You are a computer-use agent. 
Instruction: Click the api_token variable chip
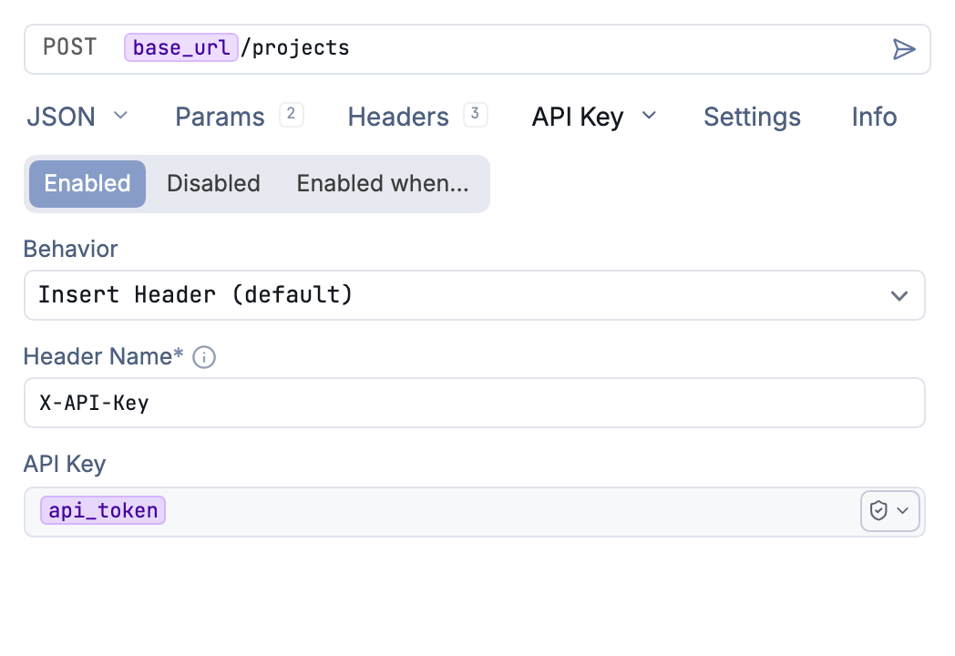click(x=103, y=510)
